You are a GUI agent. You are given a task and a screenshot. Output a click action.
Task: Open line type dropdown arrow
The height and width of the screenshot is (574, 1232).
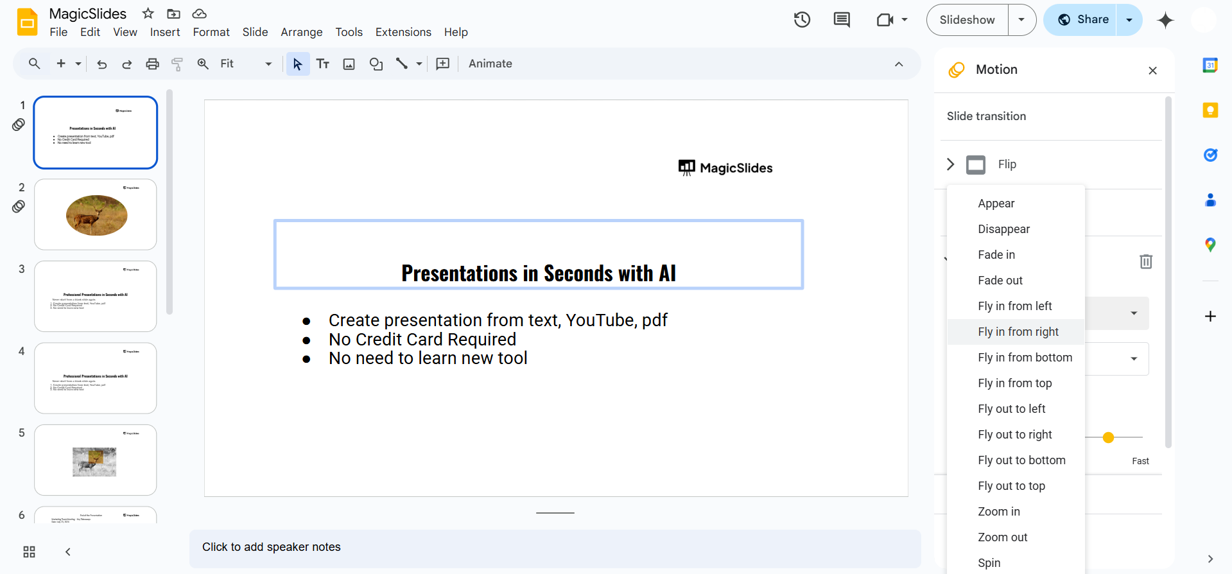(419, 64)
